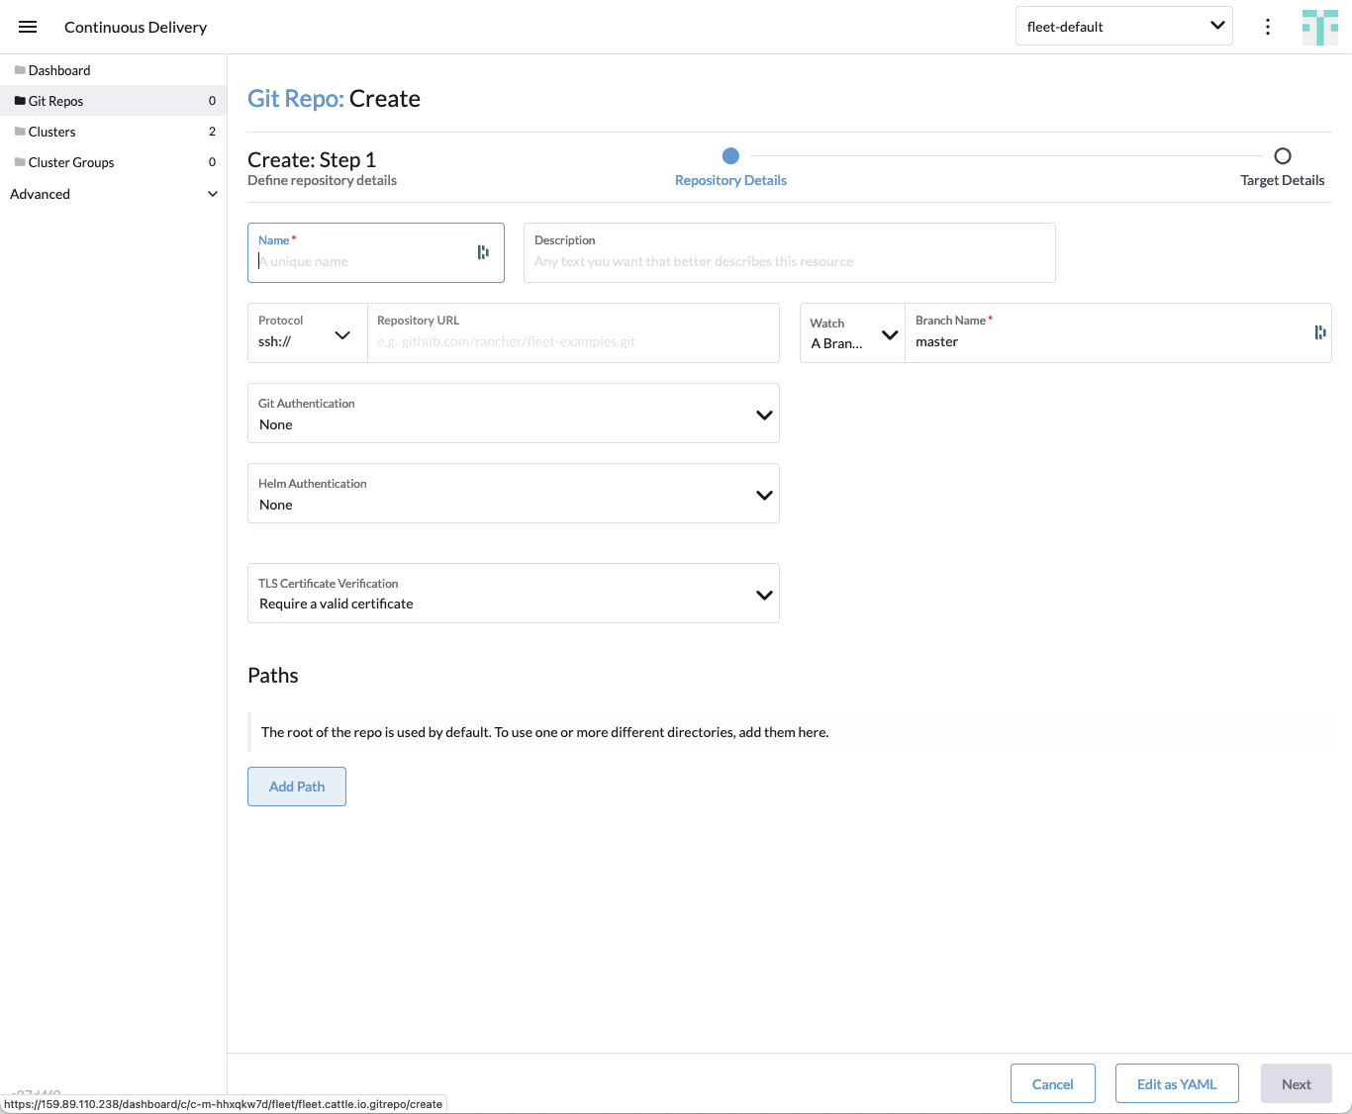Click the Paths section heading
This screenshot has height=1114, width=1352.
(273, 676)
